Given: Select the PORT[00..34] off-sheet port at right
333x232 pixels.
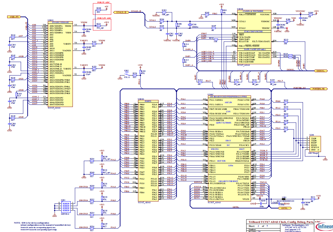Looking at the screenshot, I should click(x=318, y=89).
